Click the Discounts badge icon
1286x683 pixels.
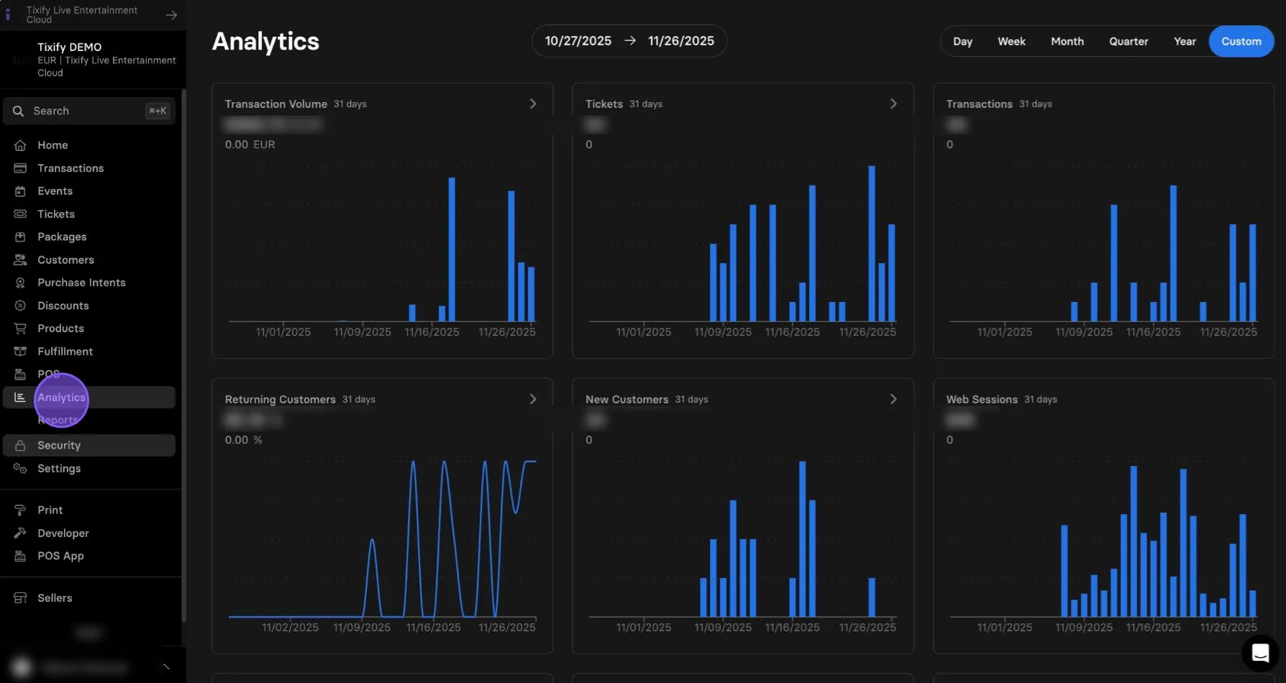(x=20, y=306)
